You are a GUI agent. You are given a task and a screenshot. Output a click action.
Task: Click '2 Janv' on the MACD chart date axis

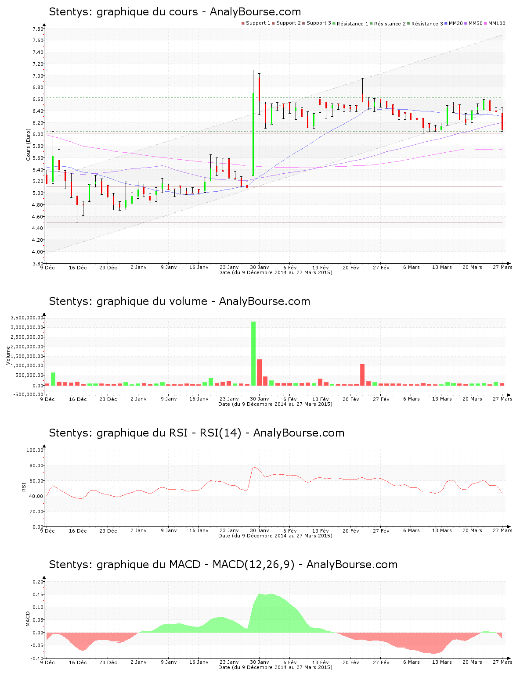click(x=138, y=662)
